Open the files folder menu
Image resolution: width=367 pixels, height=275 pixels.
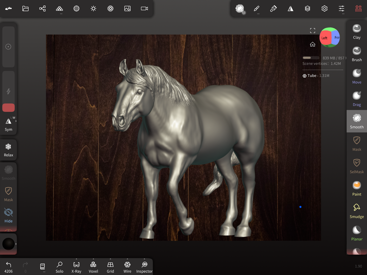(25, 9)
